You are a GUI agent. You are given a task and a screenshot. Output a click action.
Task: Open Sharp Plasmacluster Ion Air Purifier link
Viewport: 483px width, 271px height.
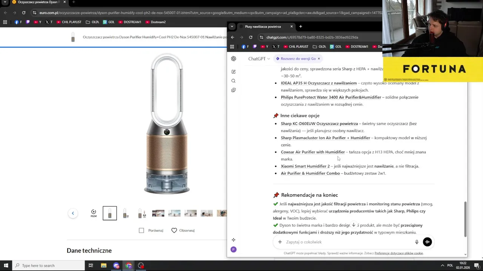[x=325, y=138]
